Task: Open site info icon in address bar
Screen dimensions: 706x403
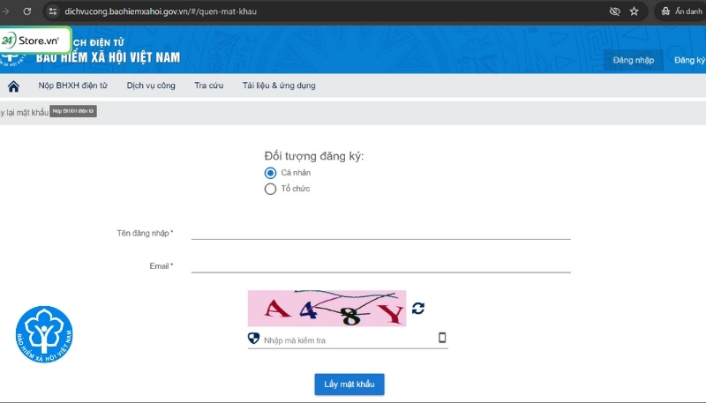Action: (53, 11)
